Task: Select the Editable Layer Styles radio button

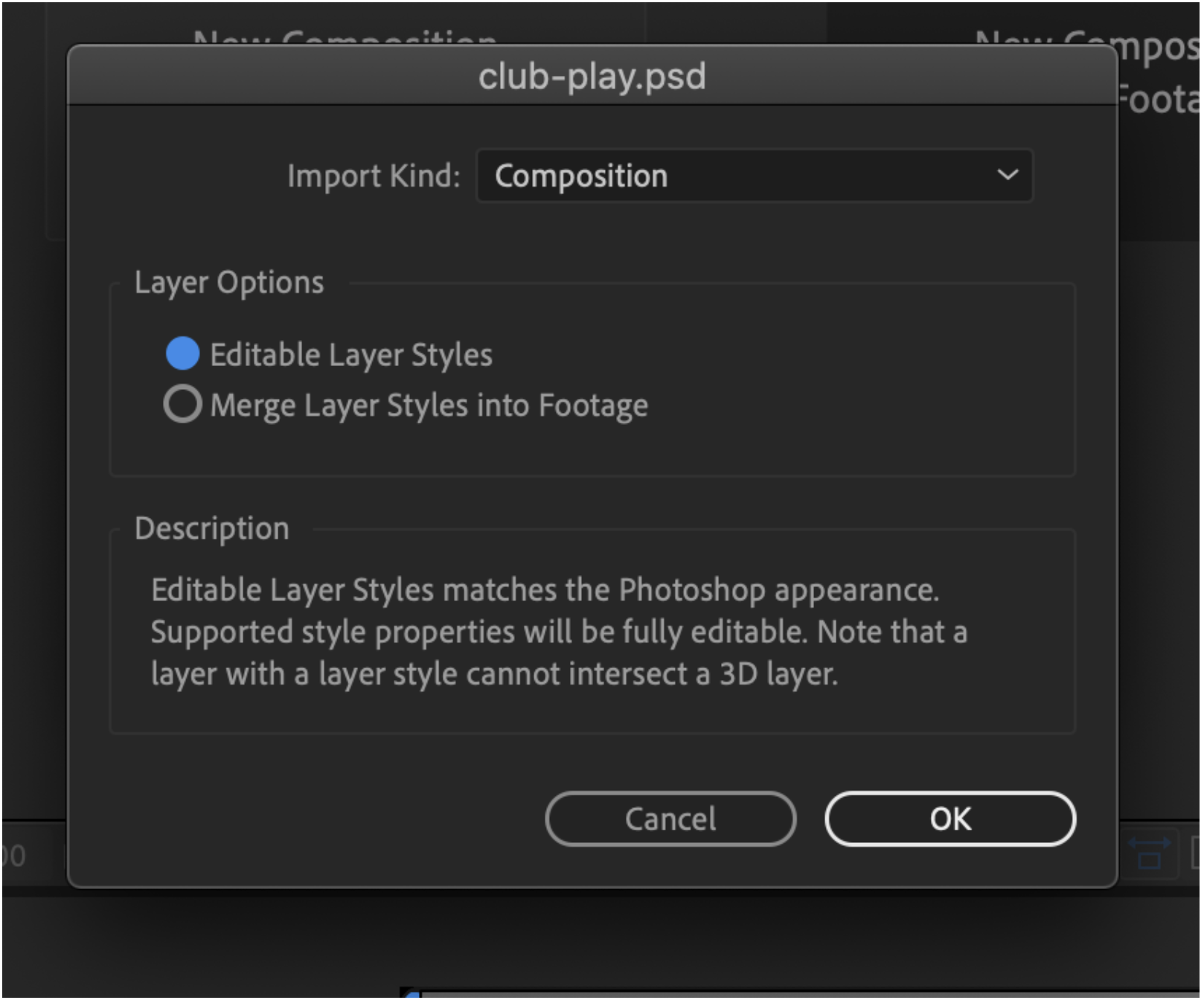Action: (x=182, y=353)
